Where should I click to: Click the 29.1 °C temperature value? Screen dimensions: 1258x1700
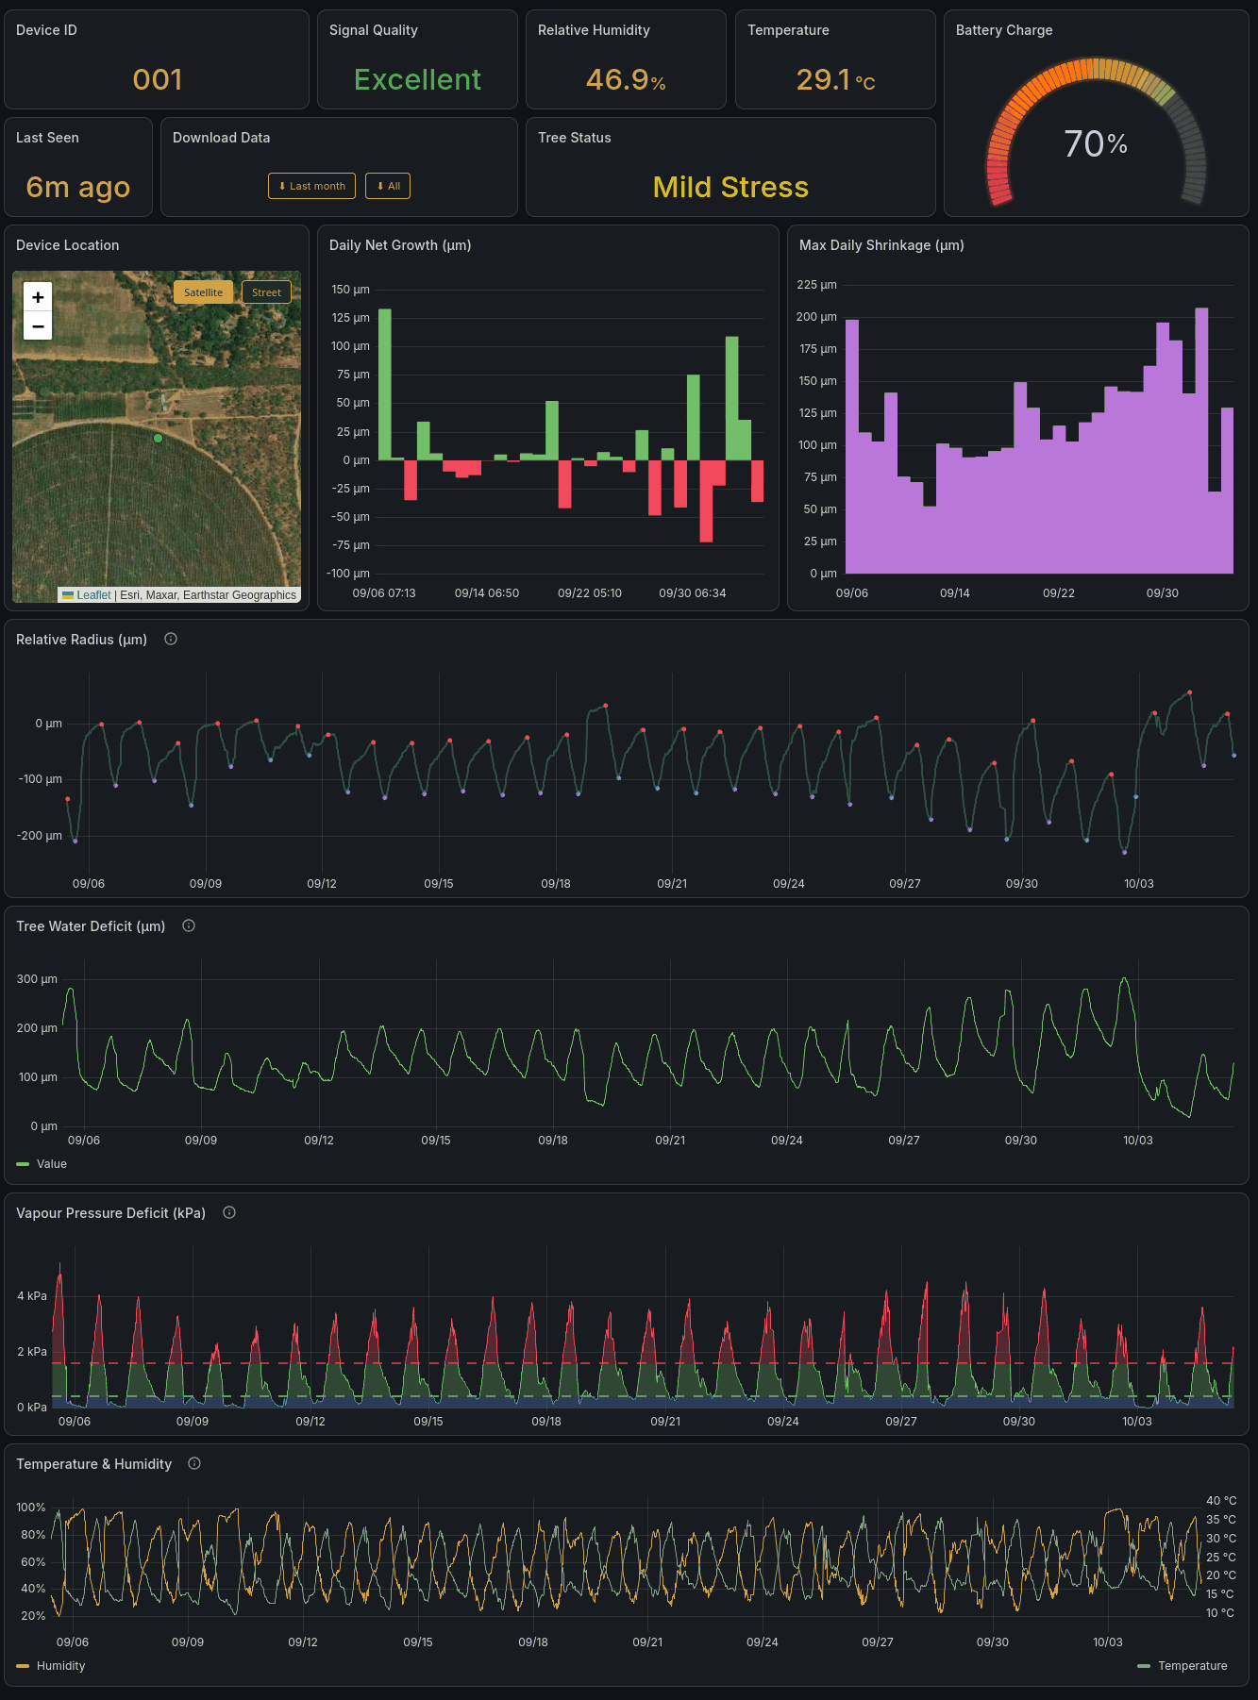click(x=835, y=79)
